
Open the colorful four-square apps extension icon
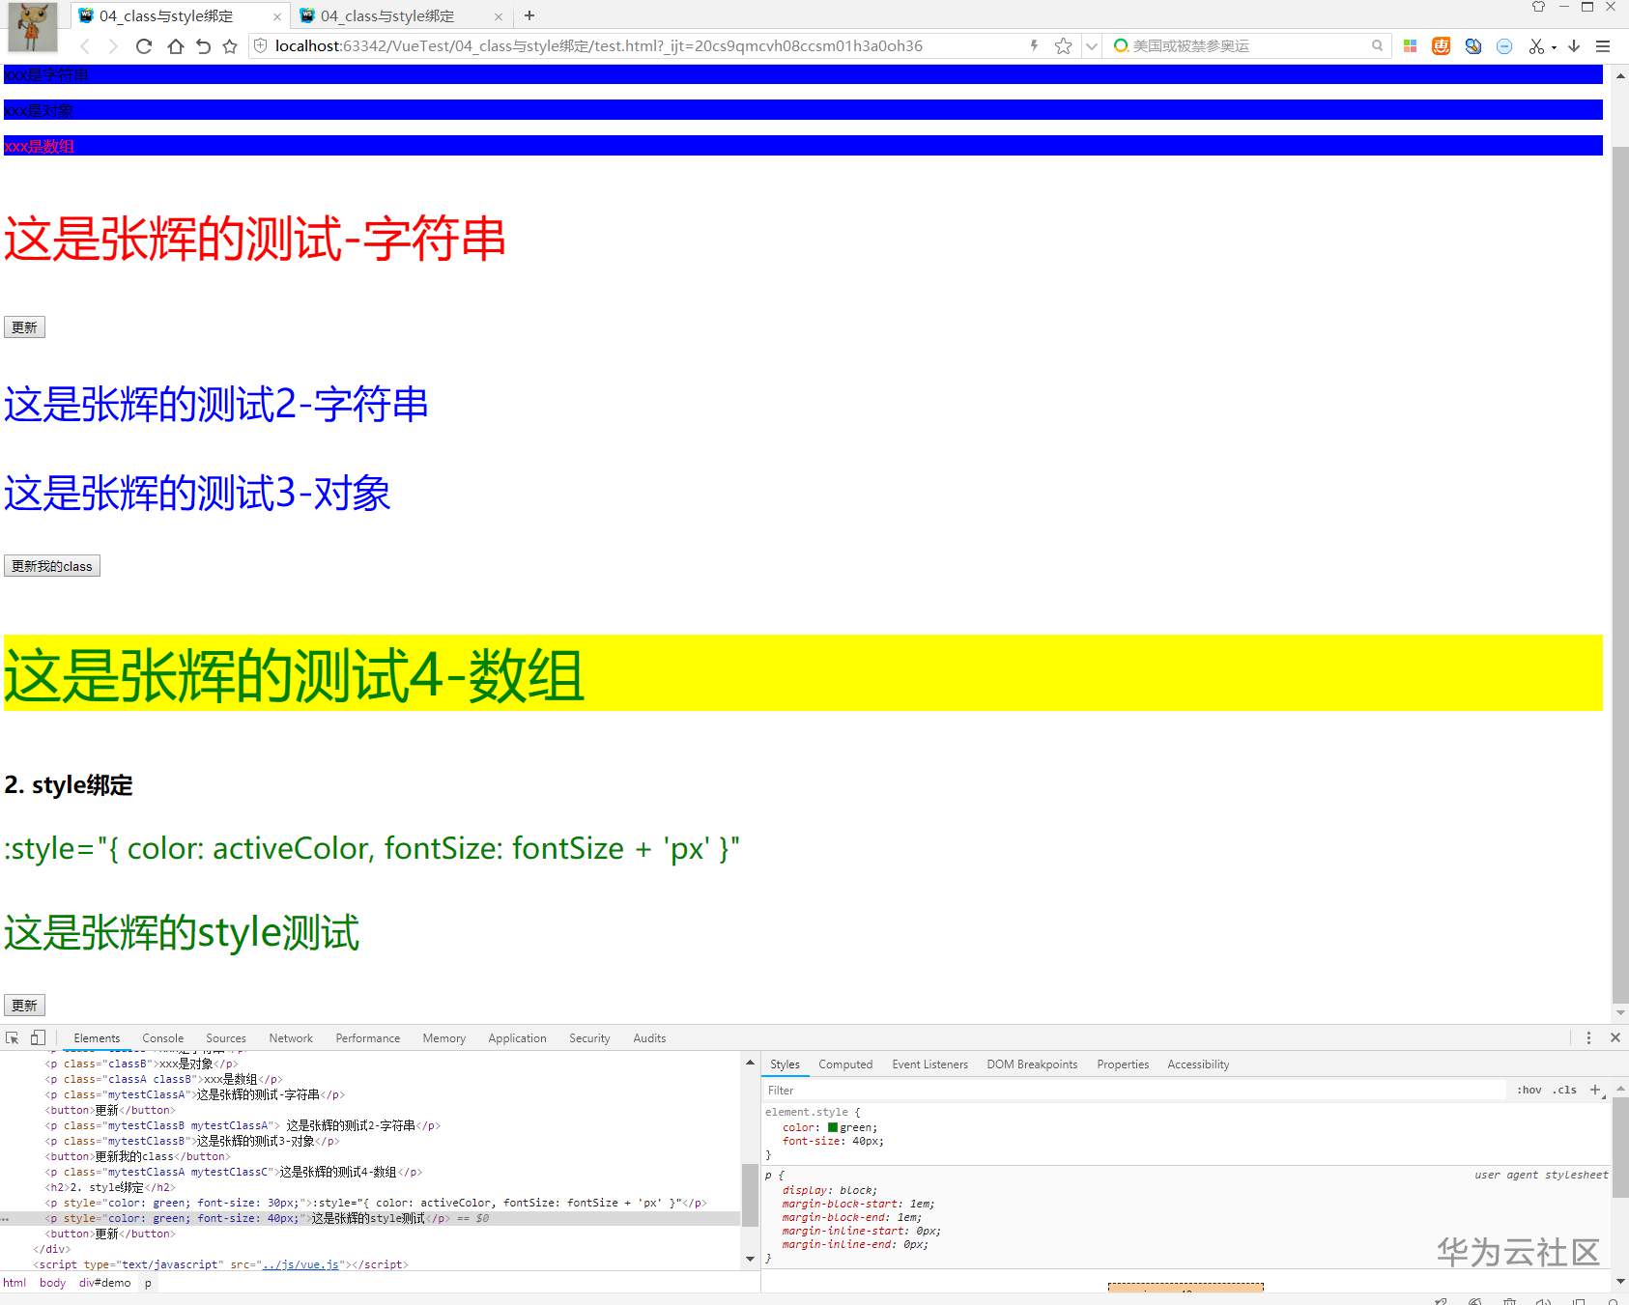tap(1411, 45)
